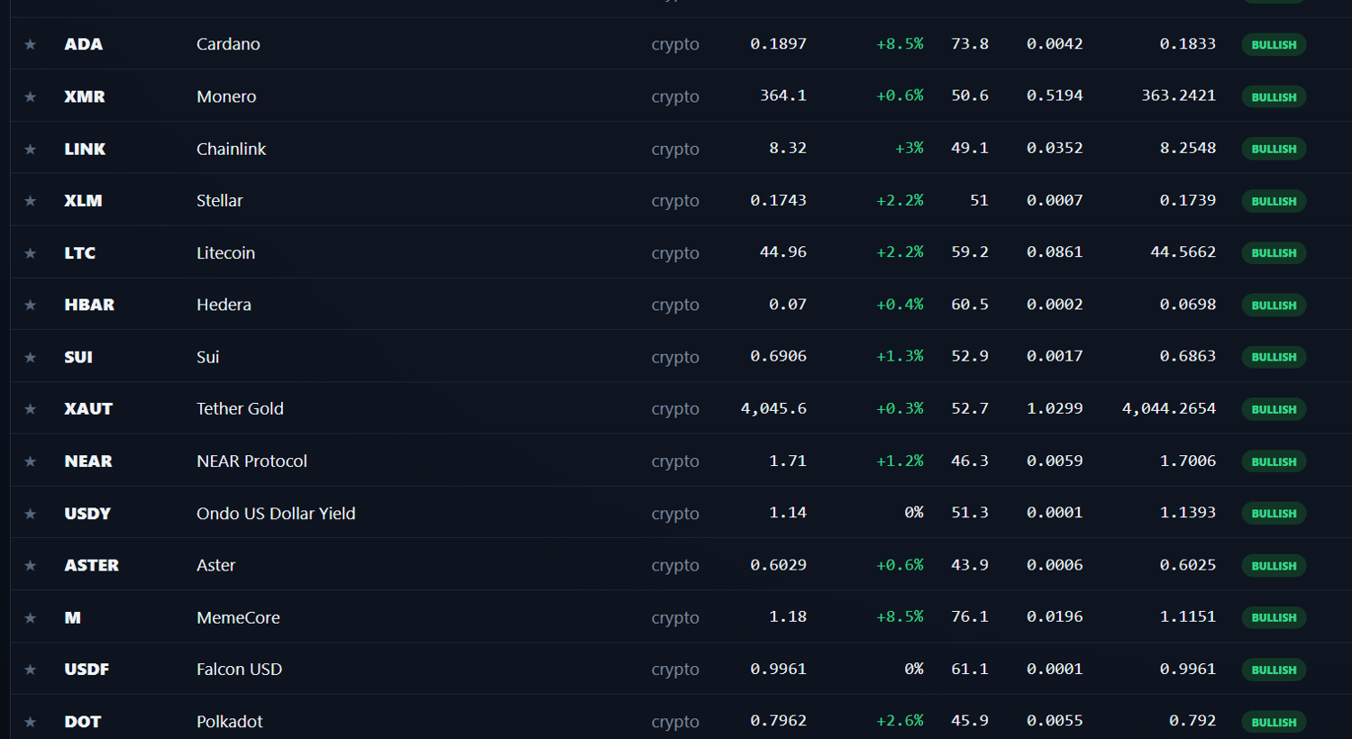1352x739 pixels.
Task: Select the Monero name
Action: click(x=226, y=96)
